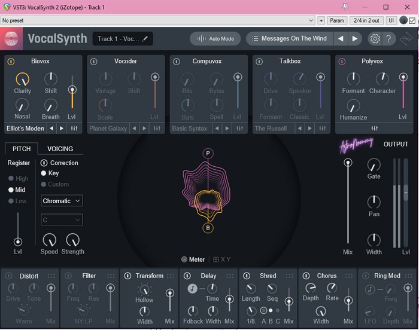Toggle the Chorus effect power button
419x330 pixels.
(305, 276)
